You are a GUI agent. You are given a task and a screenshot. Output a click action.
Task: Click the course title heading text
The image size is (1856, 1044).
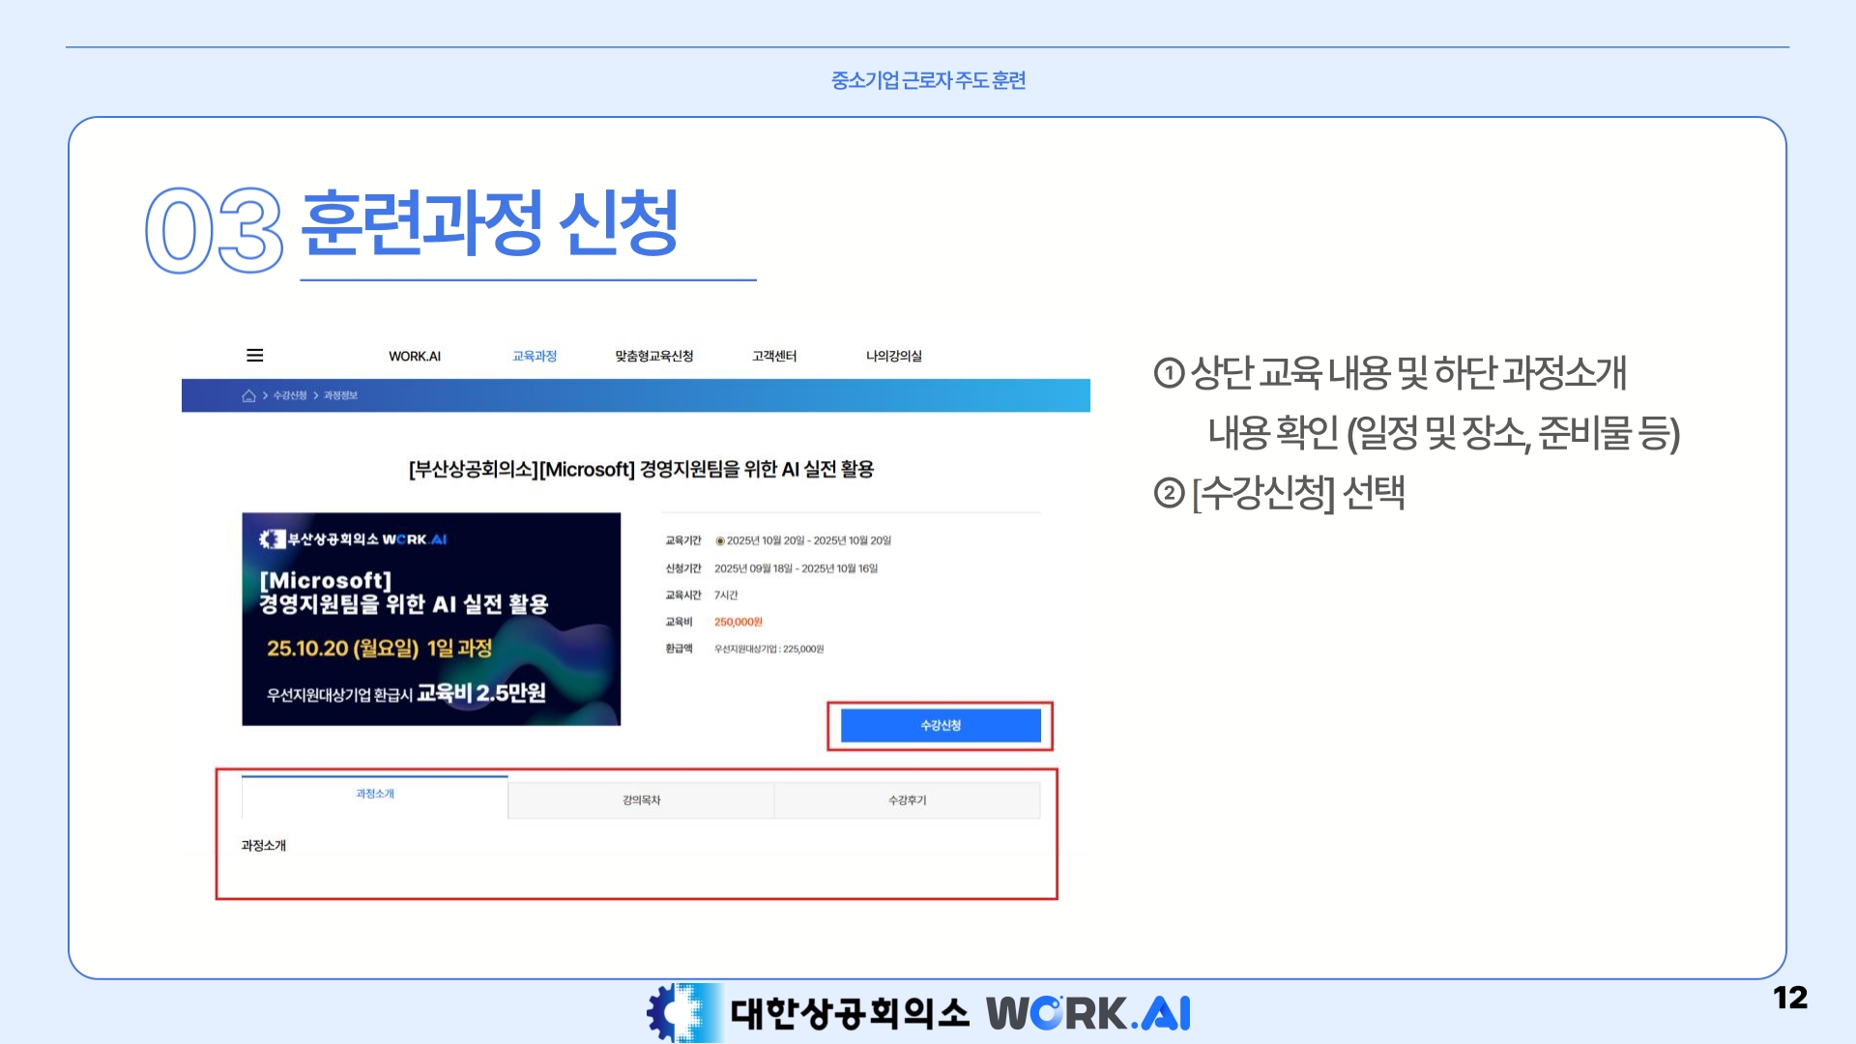641,470
